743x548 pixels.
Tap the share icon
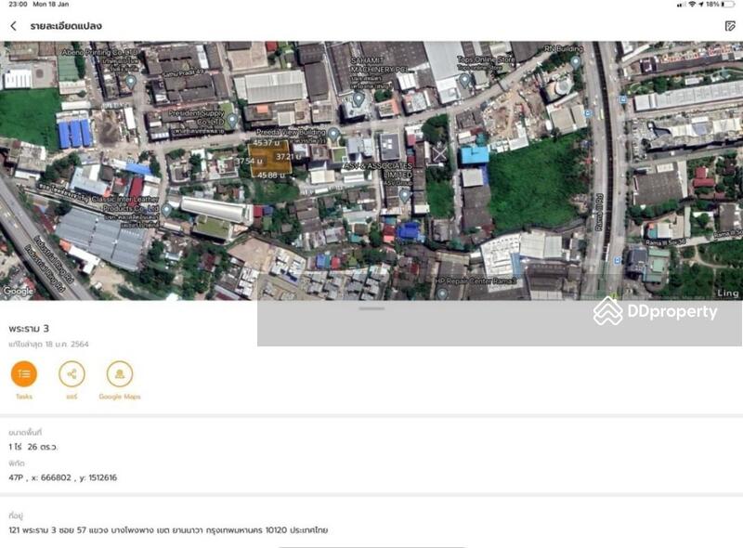coord(72,374)
